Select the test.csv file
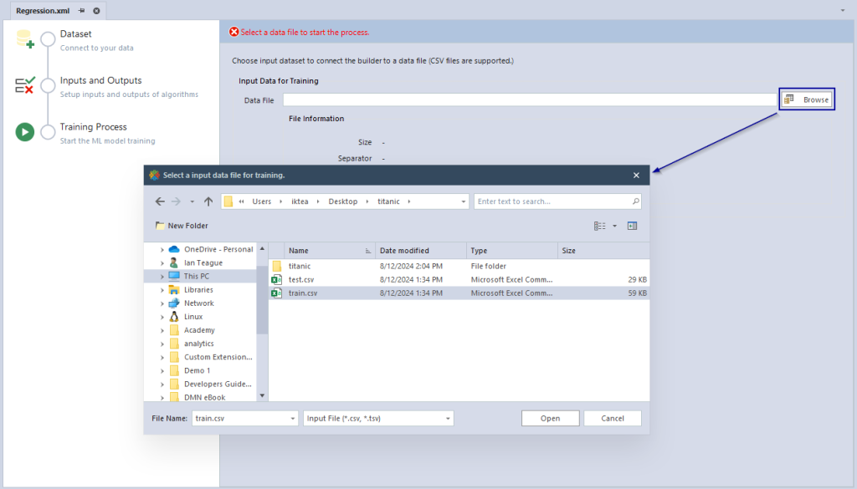 459,279
